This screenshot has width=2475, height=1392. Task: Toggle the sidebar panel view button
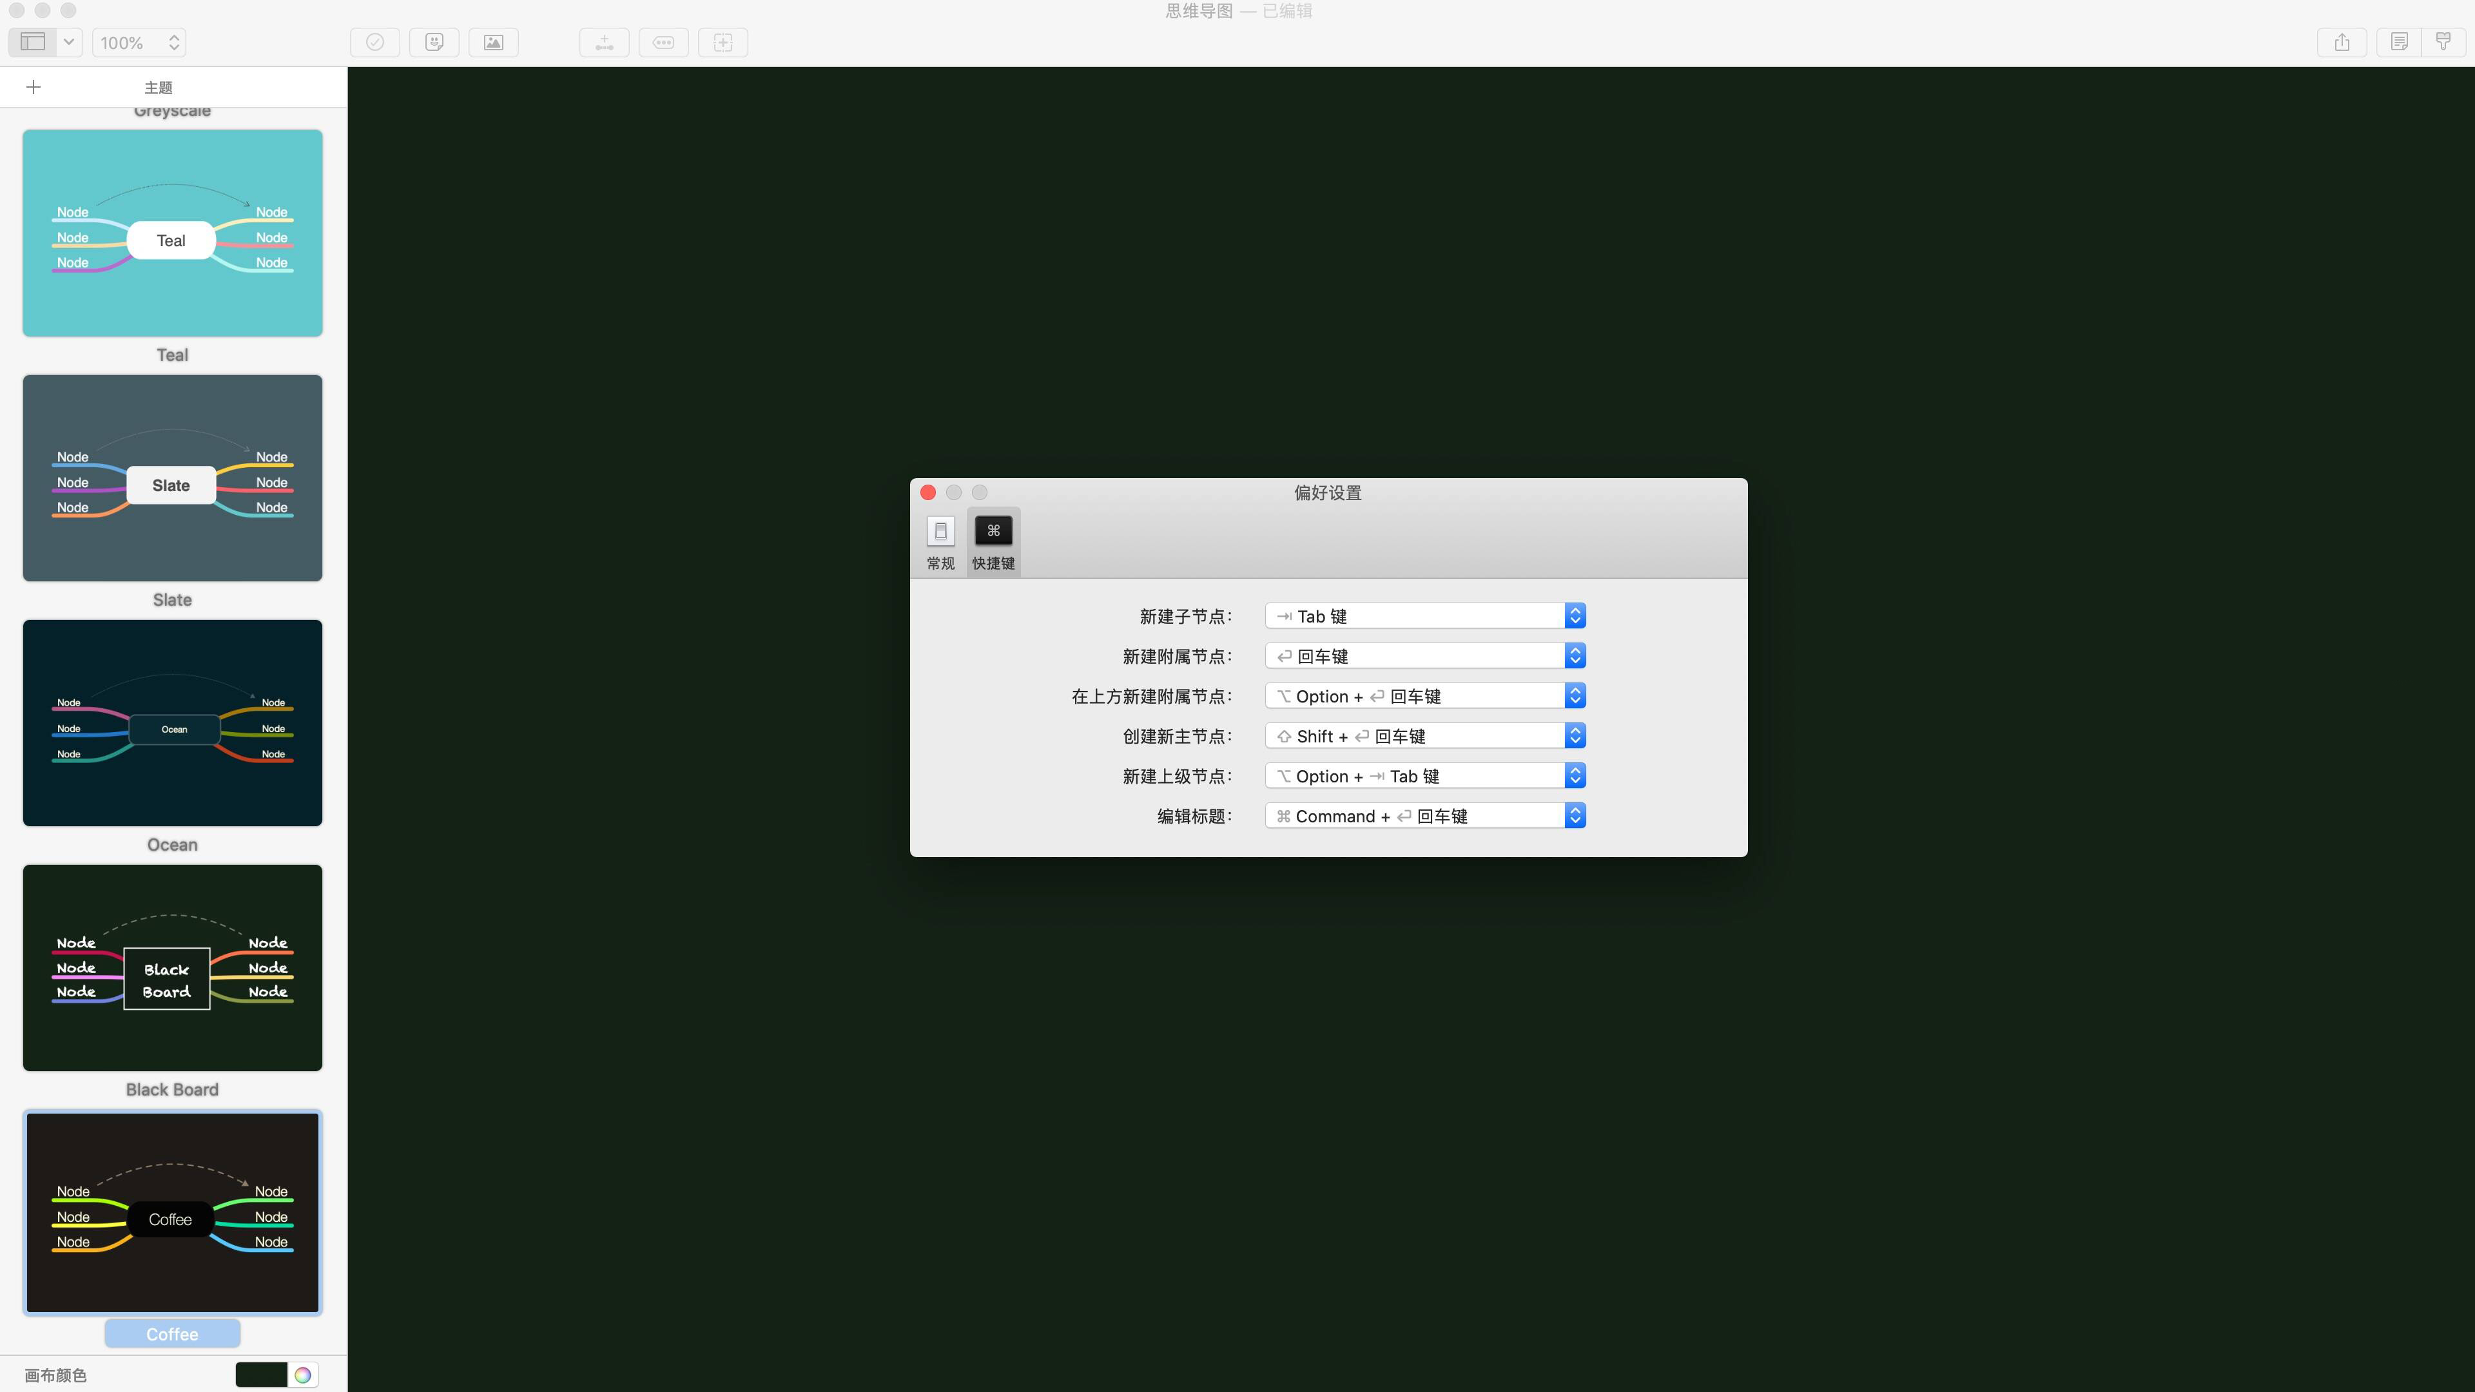pos(33,43)
